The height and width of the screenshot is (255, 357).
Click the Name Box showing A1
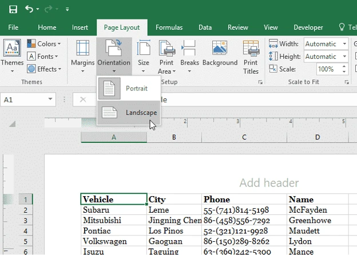[23, 99]
